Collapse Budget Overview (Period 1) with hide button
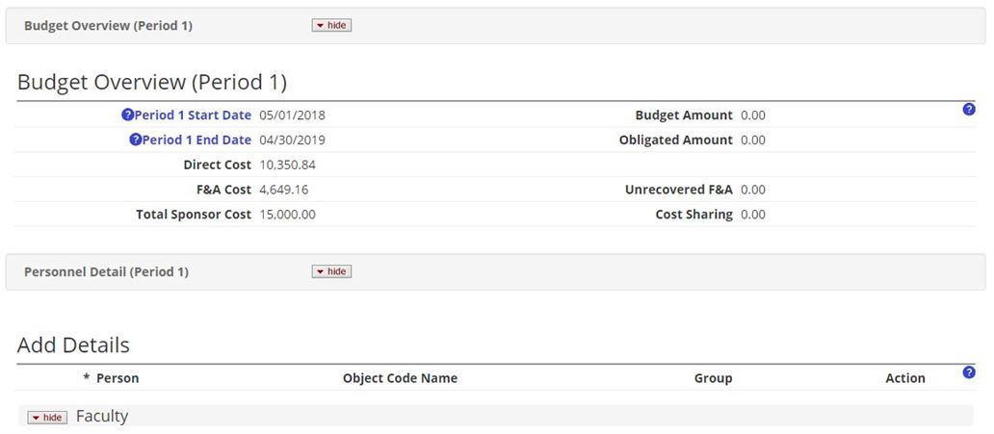 click(x=331, y=25)
